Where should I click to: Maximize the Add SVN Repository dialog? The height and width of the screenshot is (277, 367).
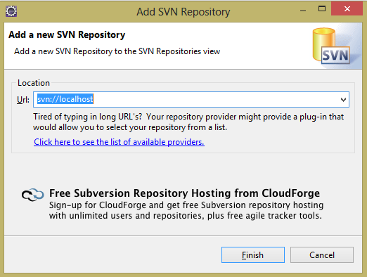pyautogui.click(x=322, y=9)
